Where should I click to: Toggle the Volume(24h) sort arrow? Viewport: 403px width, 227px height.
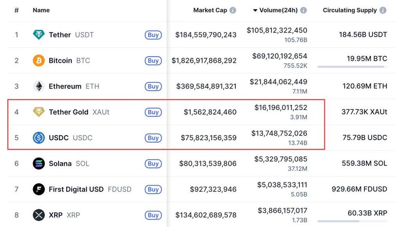pos(255,11)
